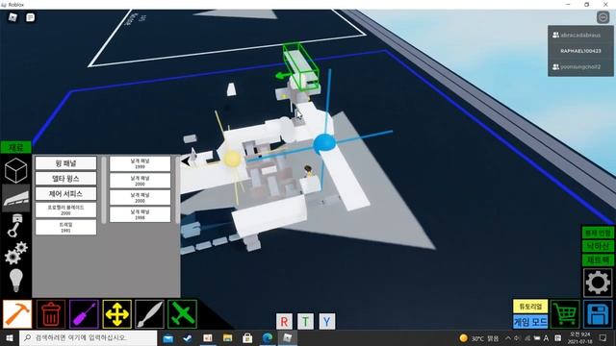Open the Windows Start menu

pos(10,337)
